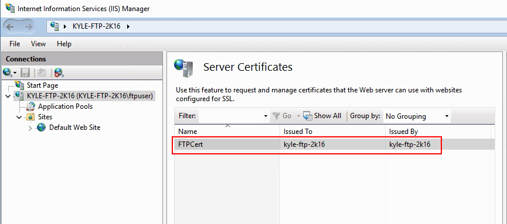Click Issued To cell kyle-ftp-2k16
Screen dimensions: 507x224
[x=304, y=144]
